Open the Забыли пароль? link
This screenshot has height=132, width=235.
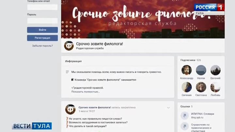[42, 46]
